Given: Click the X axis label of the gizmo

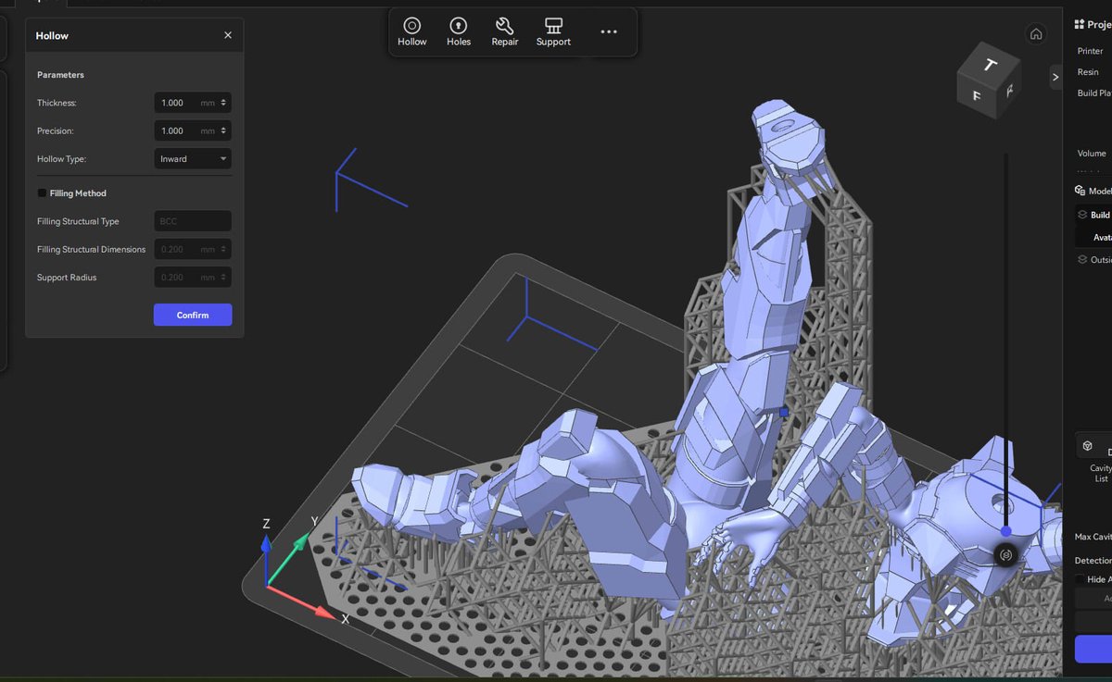Looking at the screenshot, I should point(345,618).
